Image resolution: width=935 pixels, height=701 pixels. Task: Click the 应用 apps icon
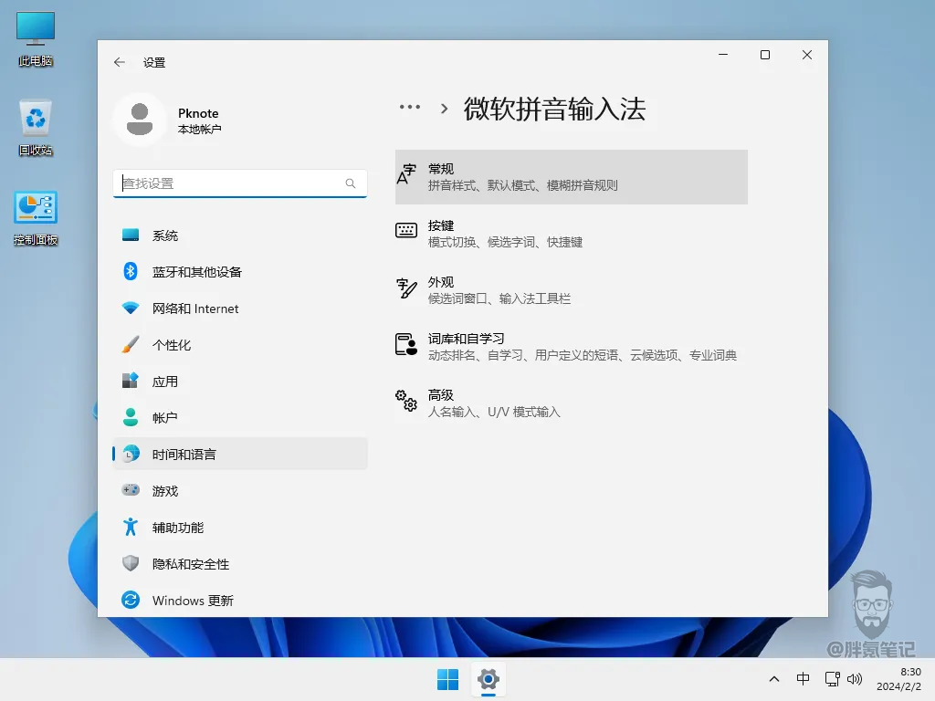(x=131, y=381)
